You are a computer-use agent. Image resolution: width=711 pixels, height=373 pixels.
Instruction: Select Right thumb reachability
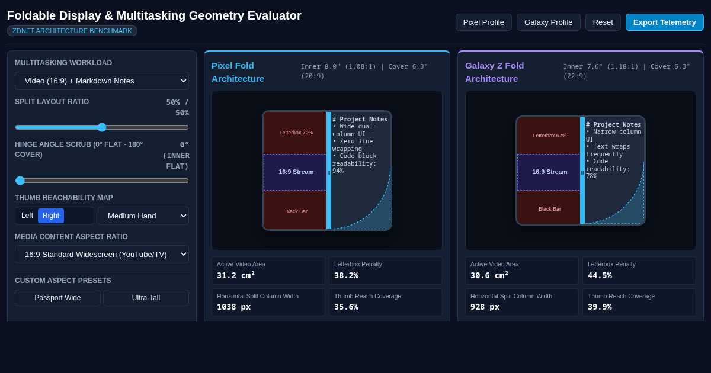[51, 216]
